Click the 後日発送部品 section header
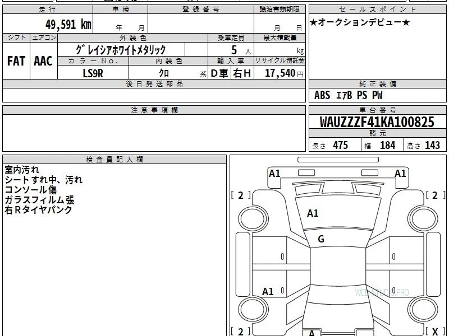The height and width of the screenshot is (336, 449). (x=154, y=83)
